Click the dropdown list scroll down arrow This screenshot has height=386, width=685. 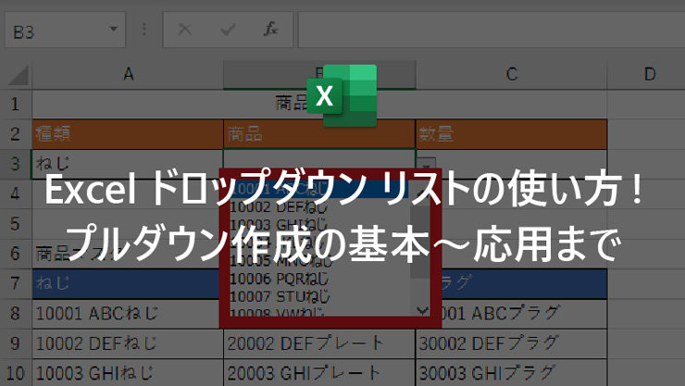click(422, 310)
